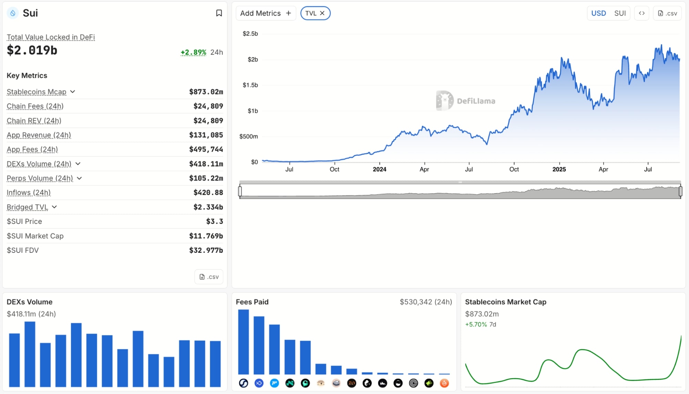Click the 2024 label on chart x-axis
689x394 pixels.
point(379,169)
